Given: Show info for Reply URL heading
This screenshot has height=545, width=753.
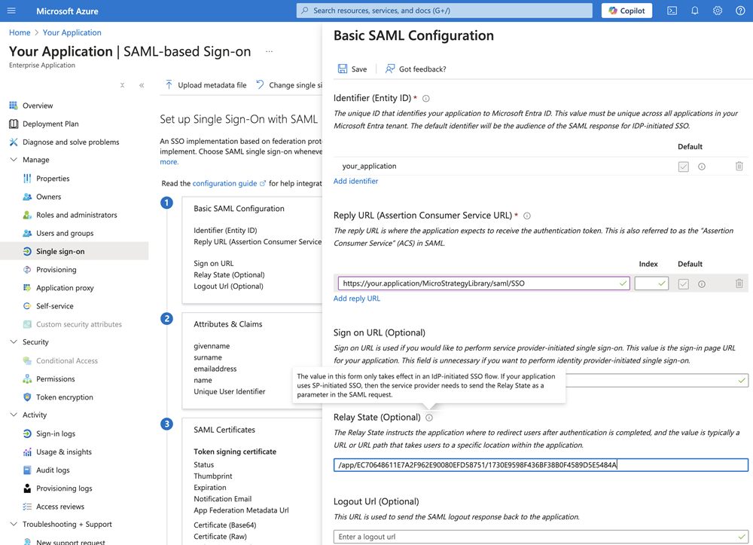Looking at the screenshot, I should (x=527, y=216).
